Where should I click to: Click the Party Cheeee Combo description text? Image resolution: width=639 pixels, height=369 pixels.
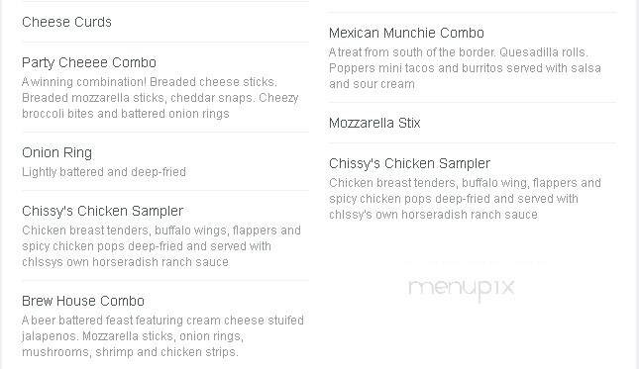[x=160, y=98]
